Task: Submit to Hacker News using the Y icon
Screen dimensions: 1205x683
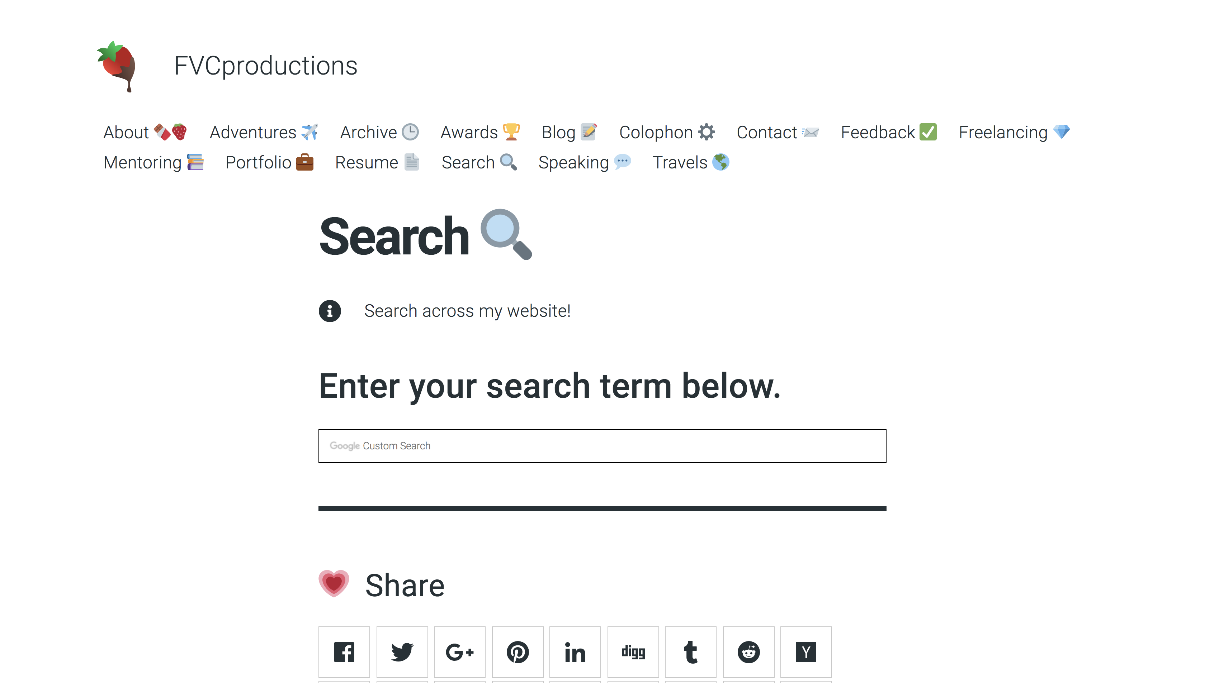Action: tap(806, 651)
